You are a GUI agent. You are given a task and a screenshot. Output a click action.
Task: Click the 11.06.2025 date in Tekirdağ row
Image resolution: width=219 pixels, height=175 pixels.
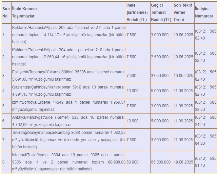point(183,140)
